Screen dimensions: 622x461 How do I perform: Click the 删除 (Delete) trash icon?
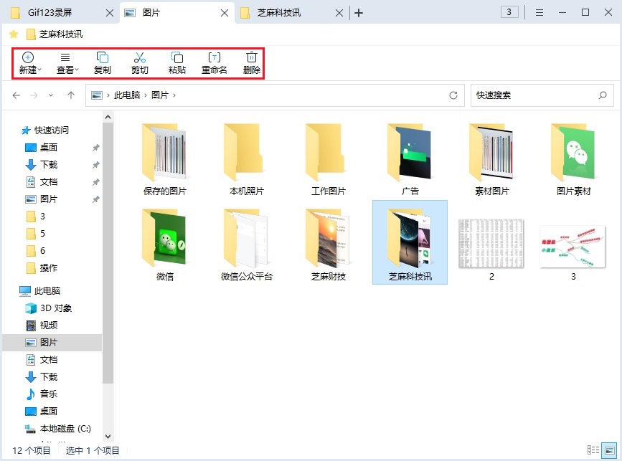pos(252,63)
